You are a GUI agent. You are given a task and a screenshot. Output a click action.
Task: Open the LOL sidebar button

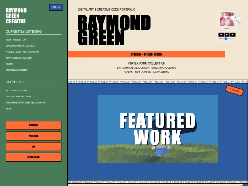coord(34,147)
